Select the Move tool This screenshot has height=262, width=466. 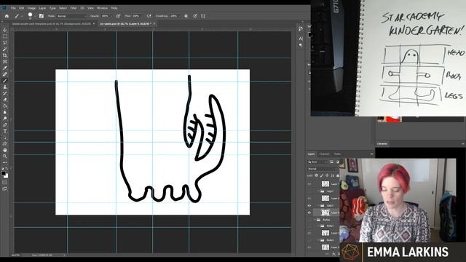point(5,30)
